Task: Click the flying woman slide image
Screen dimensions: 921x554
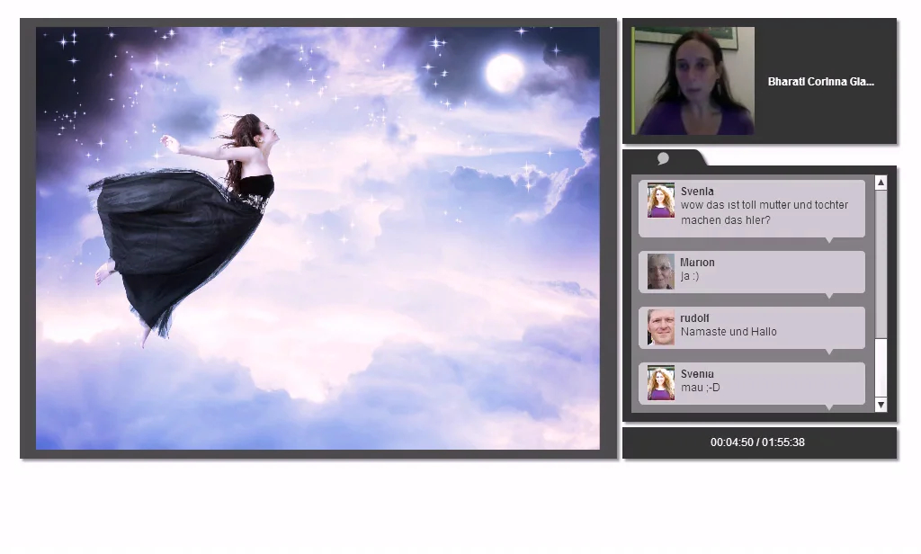Action: 317,238
